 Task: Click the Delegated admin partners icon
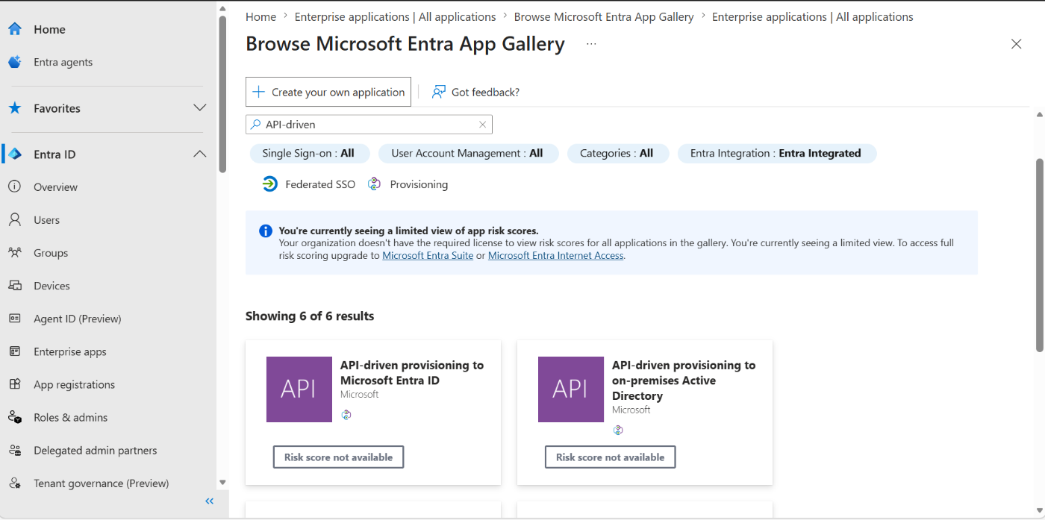(x=15, y=450)
